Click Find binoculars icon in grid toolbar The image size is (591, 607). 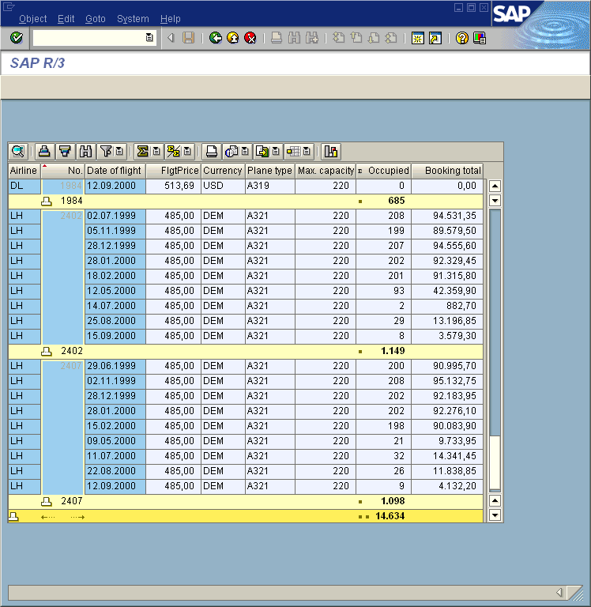(x=85, y=152)
